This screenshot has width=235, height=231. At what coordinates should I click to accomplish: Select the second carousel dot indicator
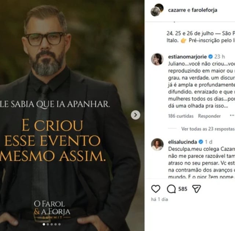pyautogui.click(x=48, y=224)
